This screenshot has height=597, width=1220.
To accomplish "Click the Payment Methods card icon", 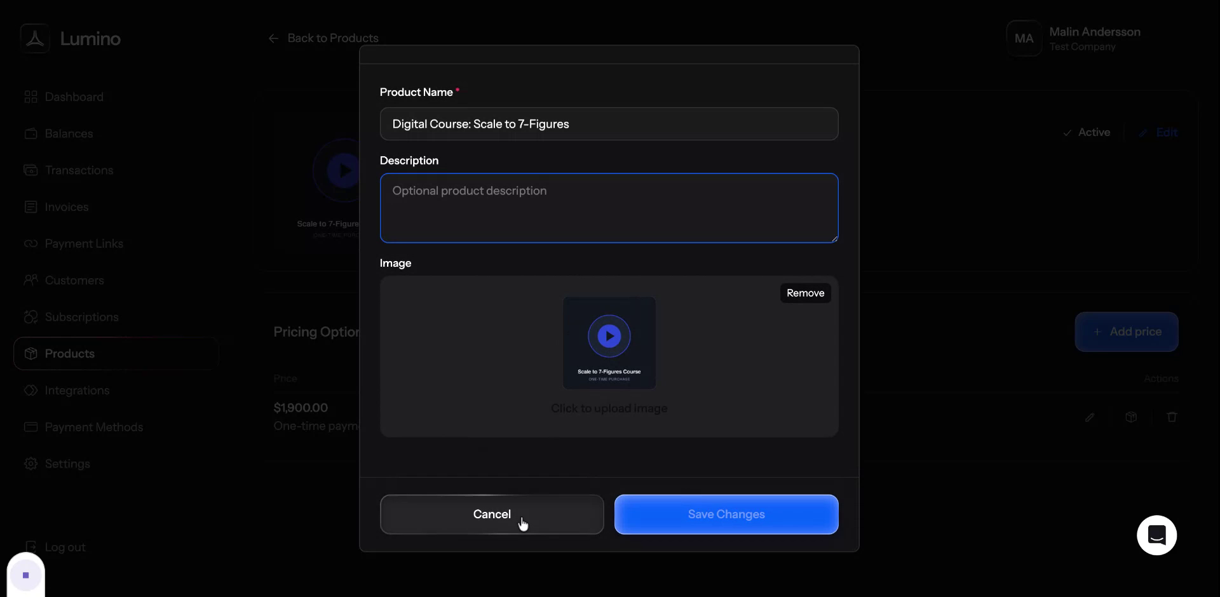I will (30, 427).
